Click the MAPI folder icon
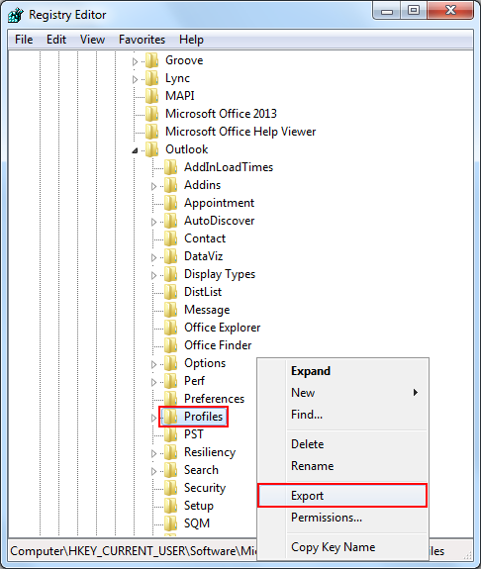Image resolution: width=481 pixels, height=569 pixels. pos(151,96)
